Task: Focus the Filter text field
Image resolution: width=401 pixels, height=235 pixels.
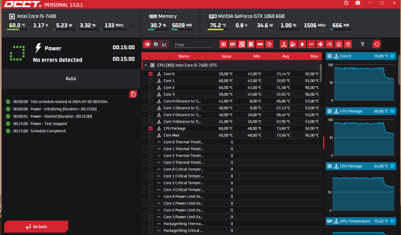Action: pyautogui.click(x=194, y=45)
